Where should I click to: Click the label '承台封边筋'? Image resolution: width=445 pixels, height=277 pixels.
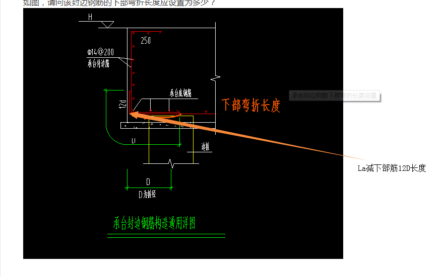pyautogui.click(x=98, y=63)
